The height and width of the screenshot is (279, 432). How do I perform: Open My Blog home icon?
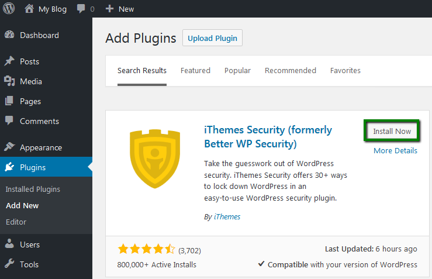coord(30,9)
